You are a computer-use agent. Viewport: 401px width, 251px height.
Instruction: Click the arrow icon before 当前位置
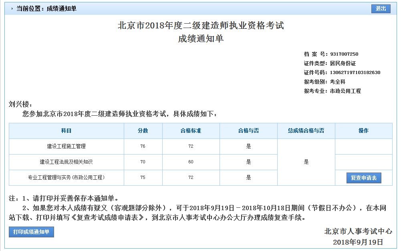point(12,8)
